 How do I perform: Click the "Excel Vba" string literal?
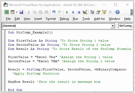tap(46, 57)
